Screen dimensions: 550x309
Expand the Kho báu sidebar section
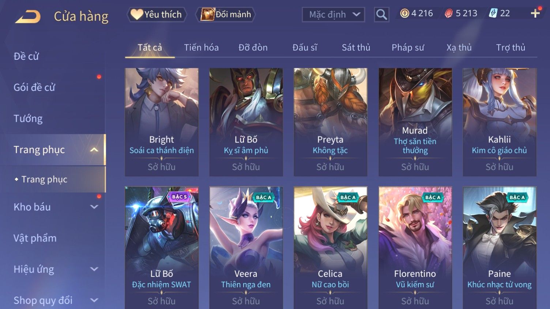click(x=94, y=207)
